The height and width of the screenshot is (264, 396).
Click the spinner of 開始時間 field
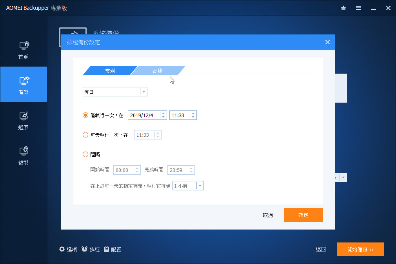coord(137,170)
